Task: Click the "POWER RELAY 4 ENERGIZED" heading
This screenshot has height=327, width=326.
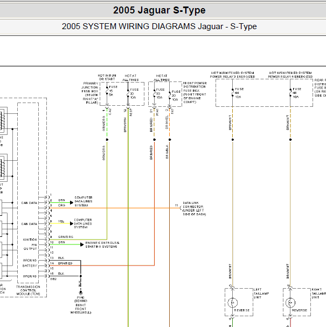Action: tap(290, 77)
